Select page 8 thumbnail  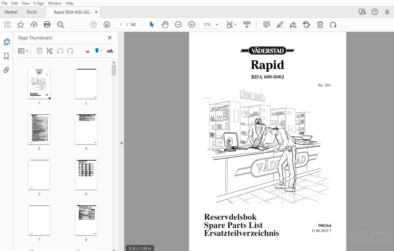[86, 220]
